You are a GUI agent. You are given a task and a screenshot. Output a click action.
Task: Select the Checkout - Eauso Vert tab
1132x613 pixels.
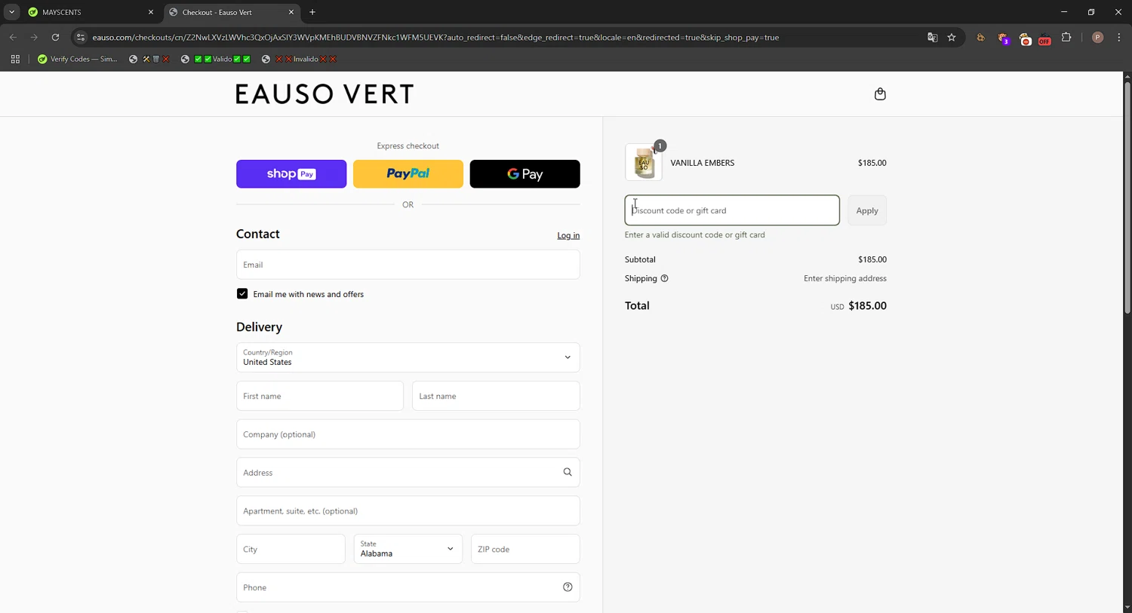coord(230,12)
